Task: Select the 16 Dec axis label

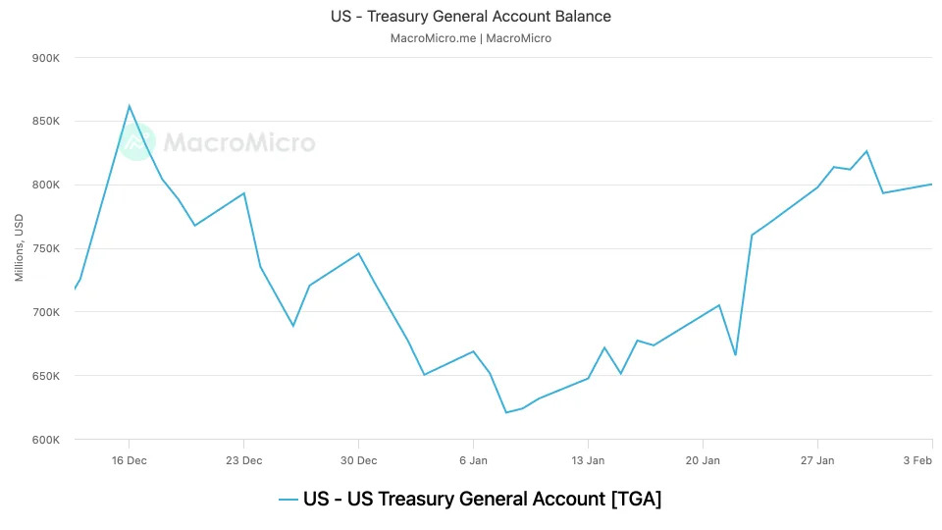Action: point(130,460)
